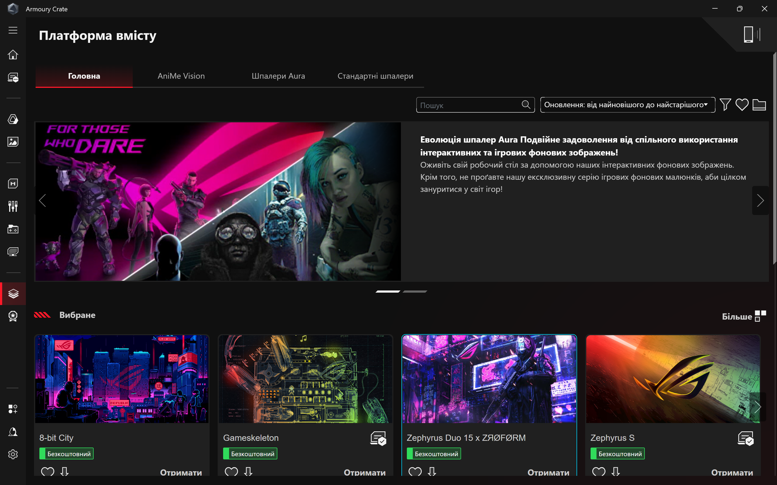Select the Content Platform layers icon
This screenshot has width=777, height=485.
(13, 293)
